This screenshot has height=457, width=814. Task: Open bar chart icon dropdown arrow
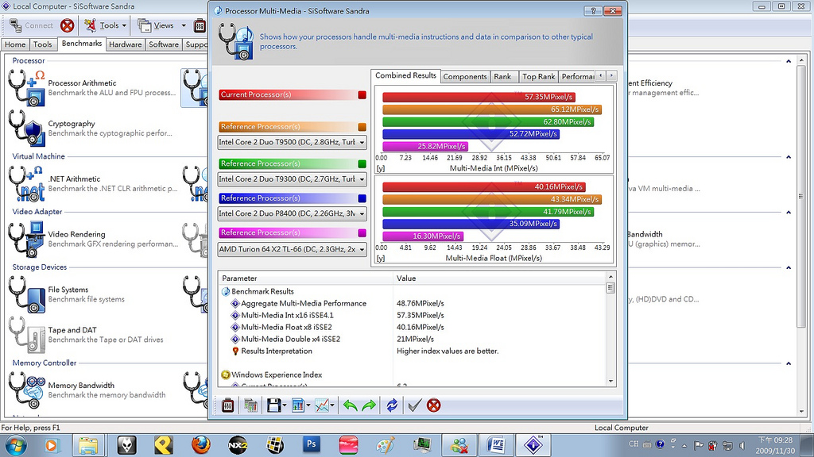pos(308,405)
